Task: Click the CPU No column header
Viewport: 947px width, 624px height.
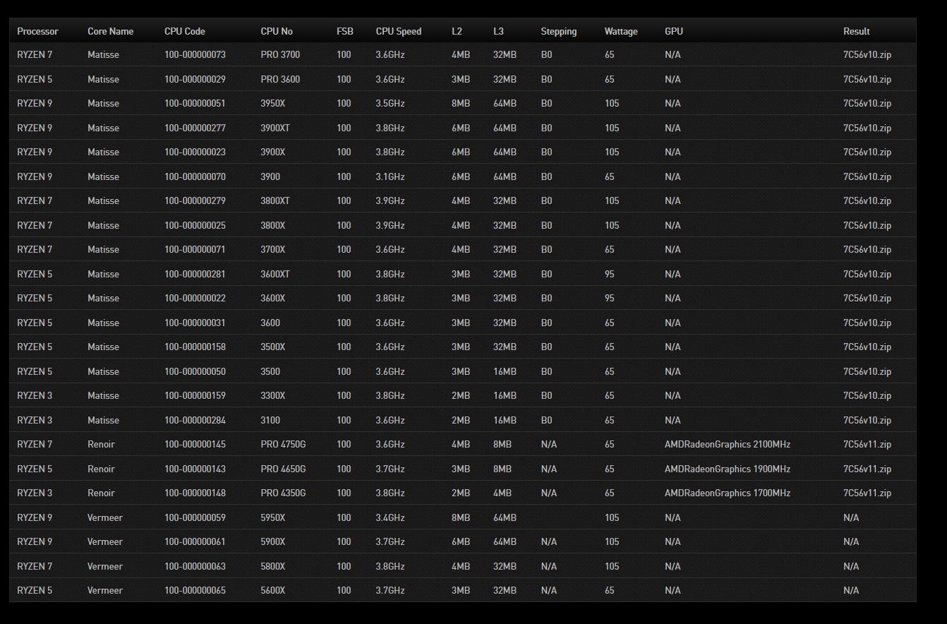Action: (277, 31)
